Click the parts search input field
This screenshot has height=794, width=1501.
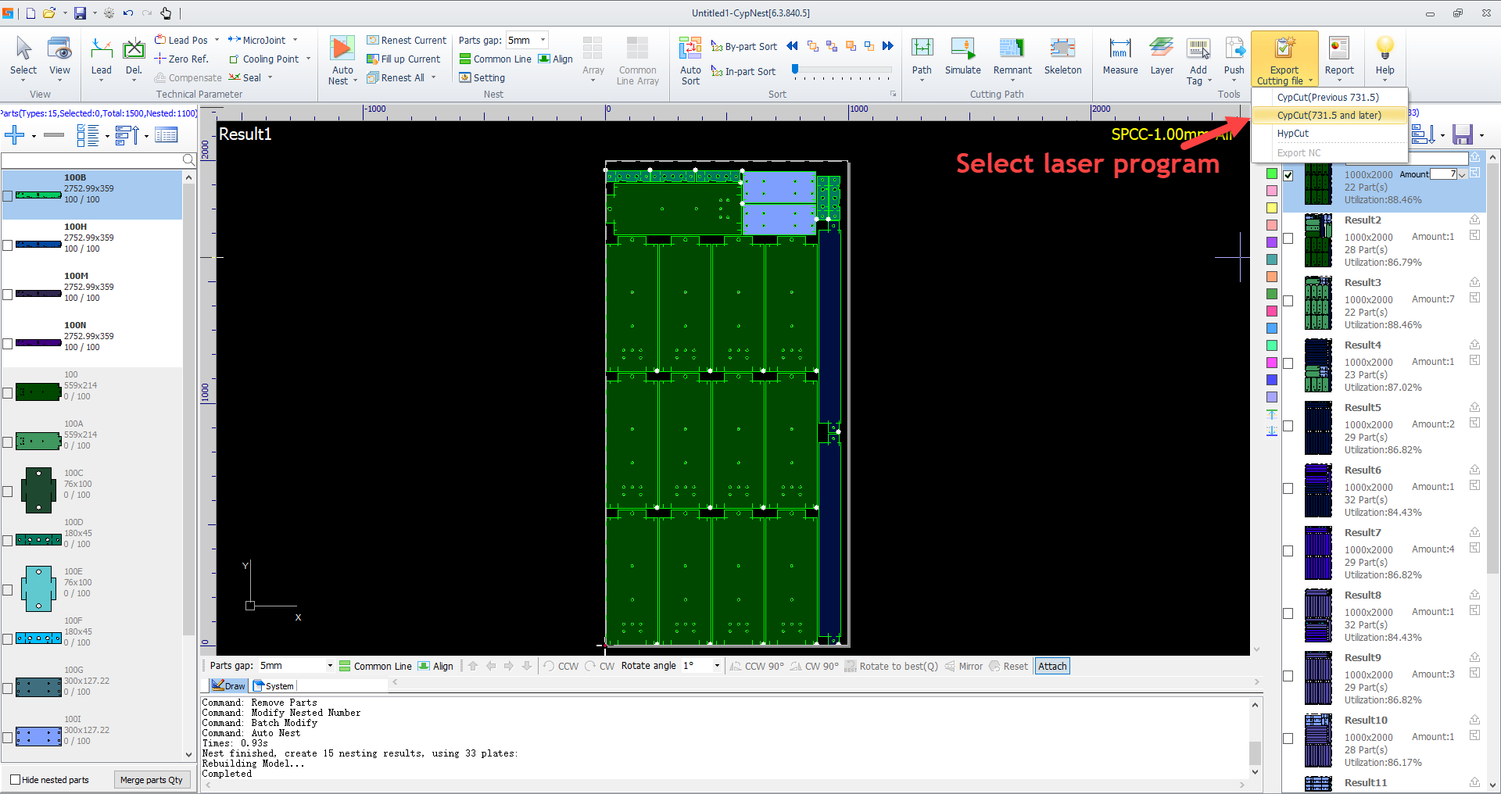pyautogui.click(x=92, y=159)
